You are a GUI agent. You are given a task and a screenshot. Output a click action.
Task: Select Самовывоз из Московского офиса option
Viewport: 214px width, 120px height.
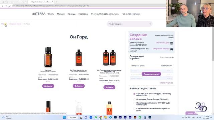pos(134,109)
